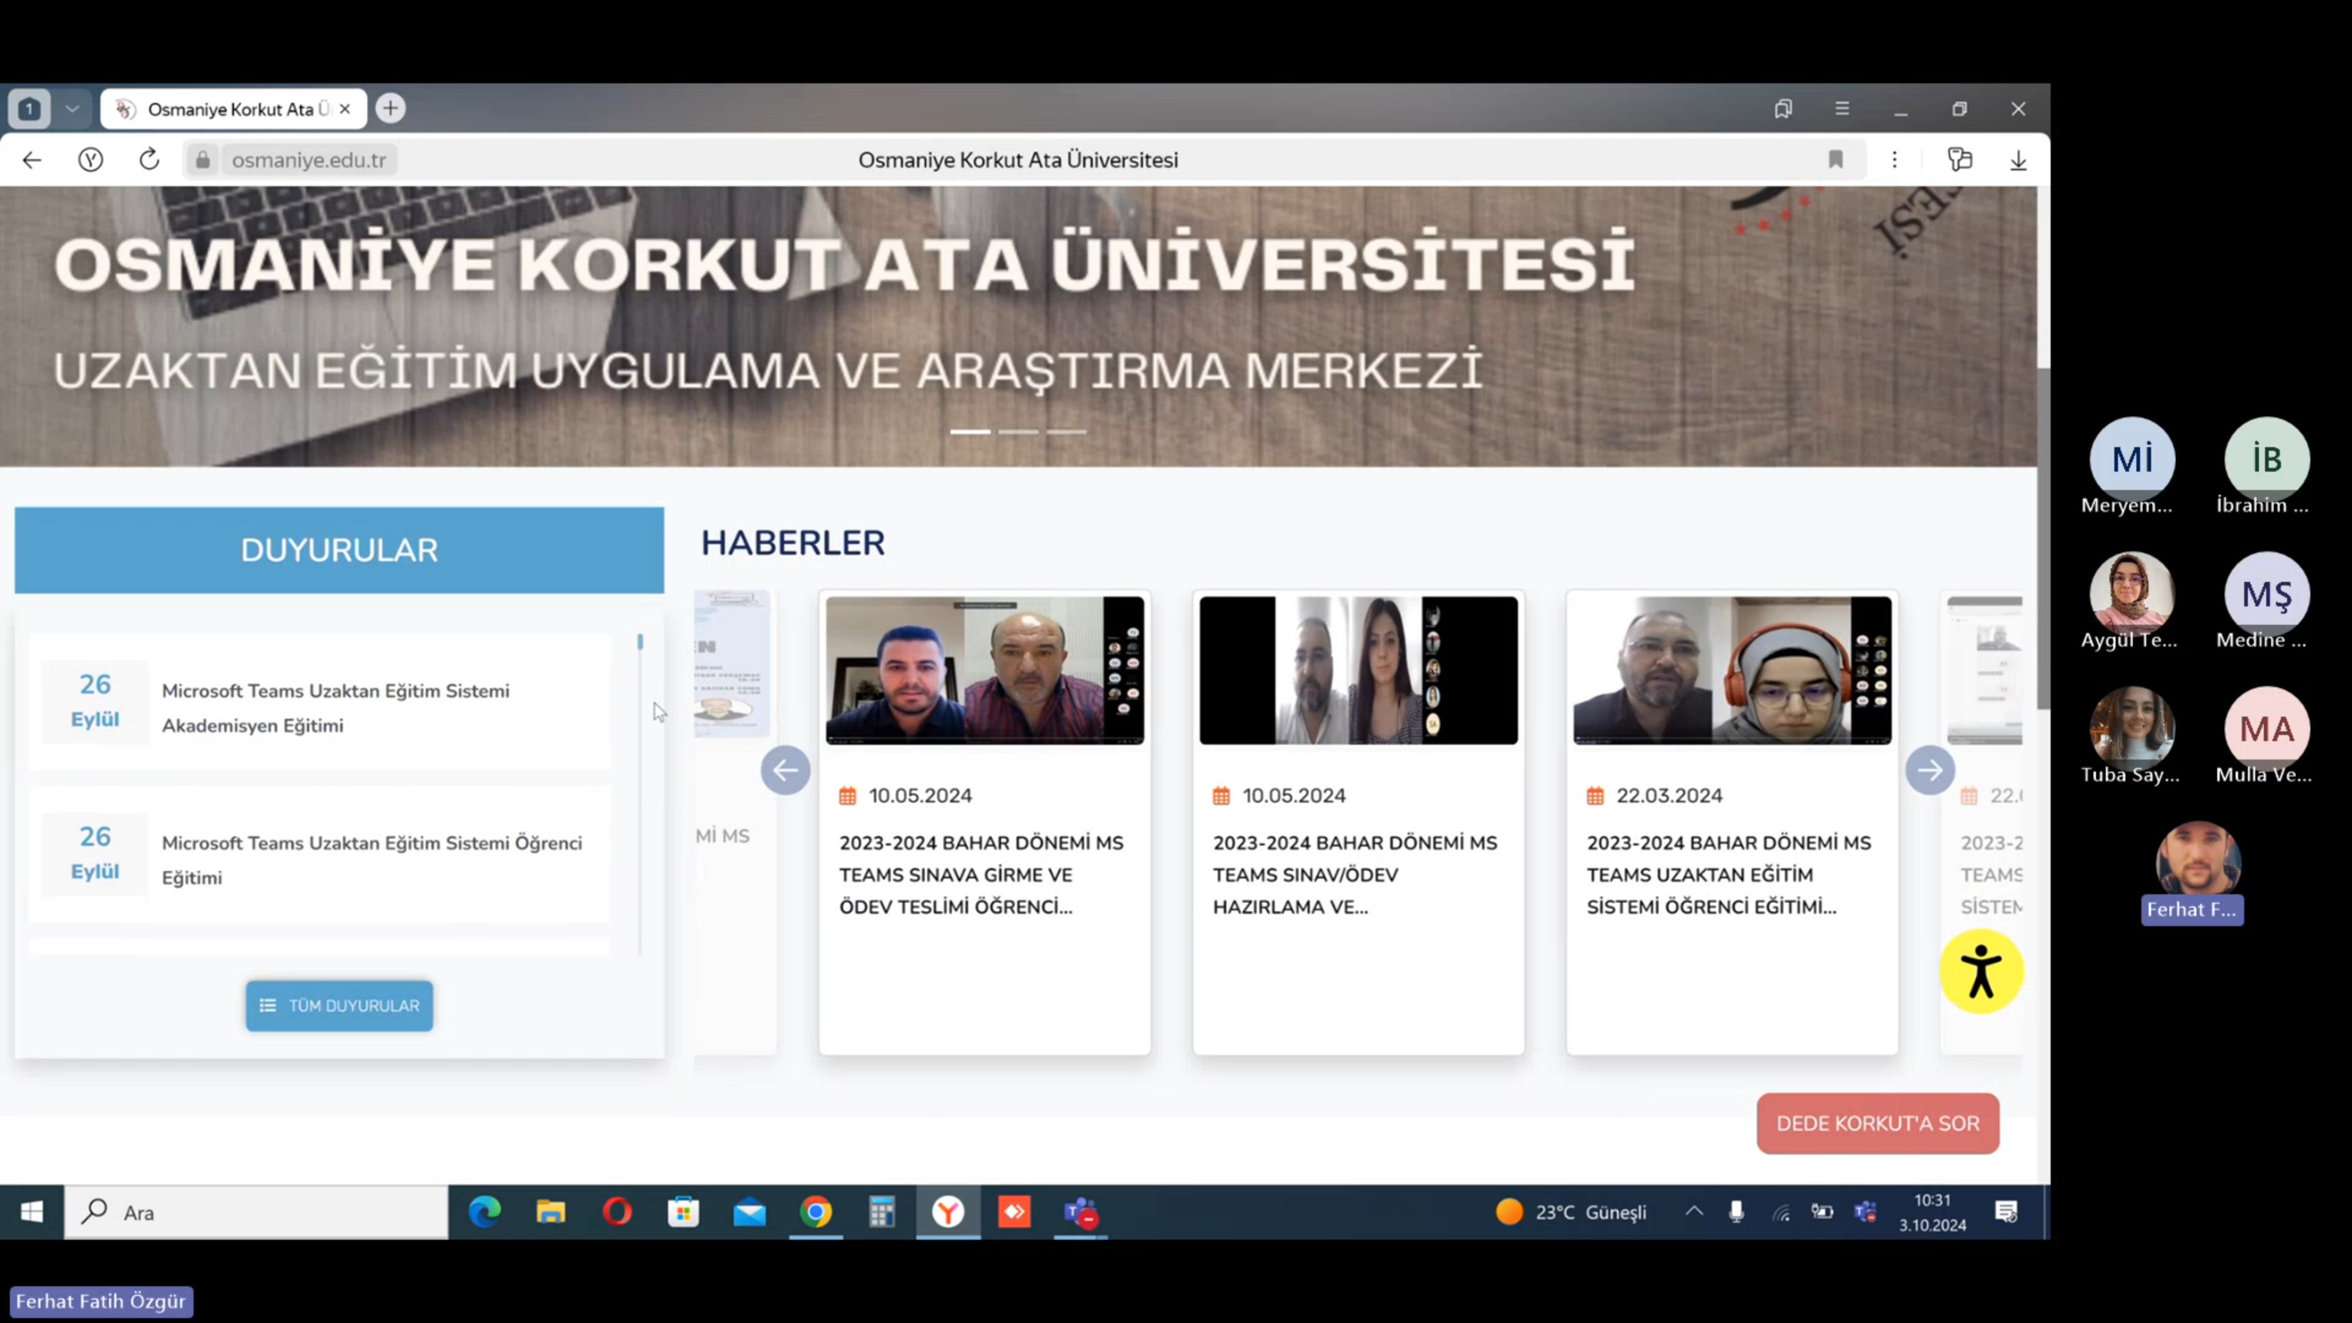Open the Wi-Fi network tray icon
This screenshot has width=2352, height=1323.
tap(1781, 1213)
